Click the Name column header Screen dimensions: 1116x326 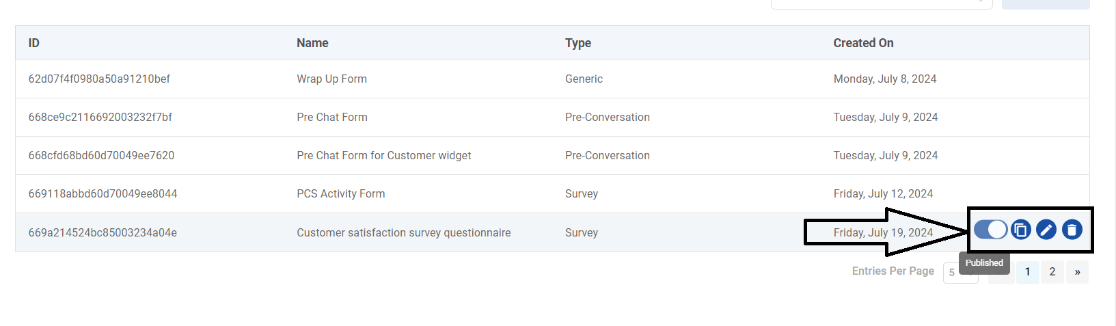click(x=312, y=43)
